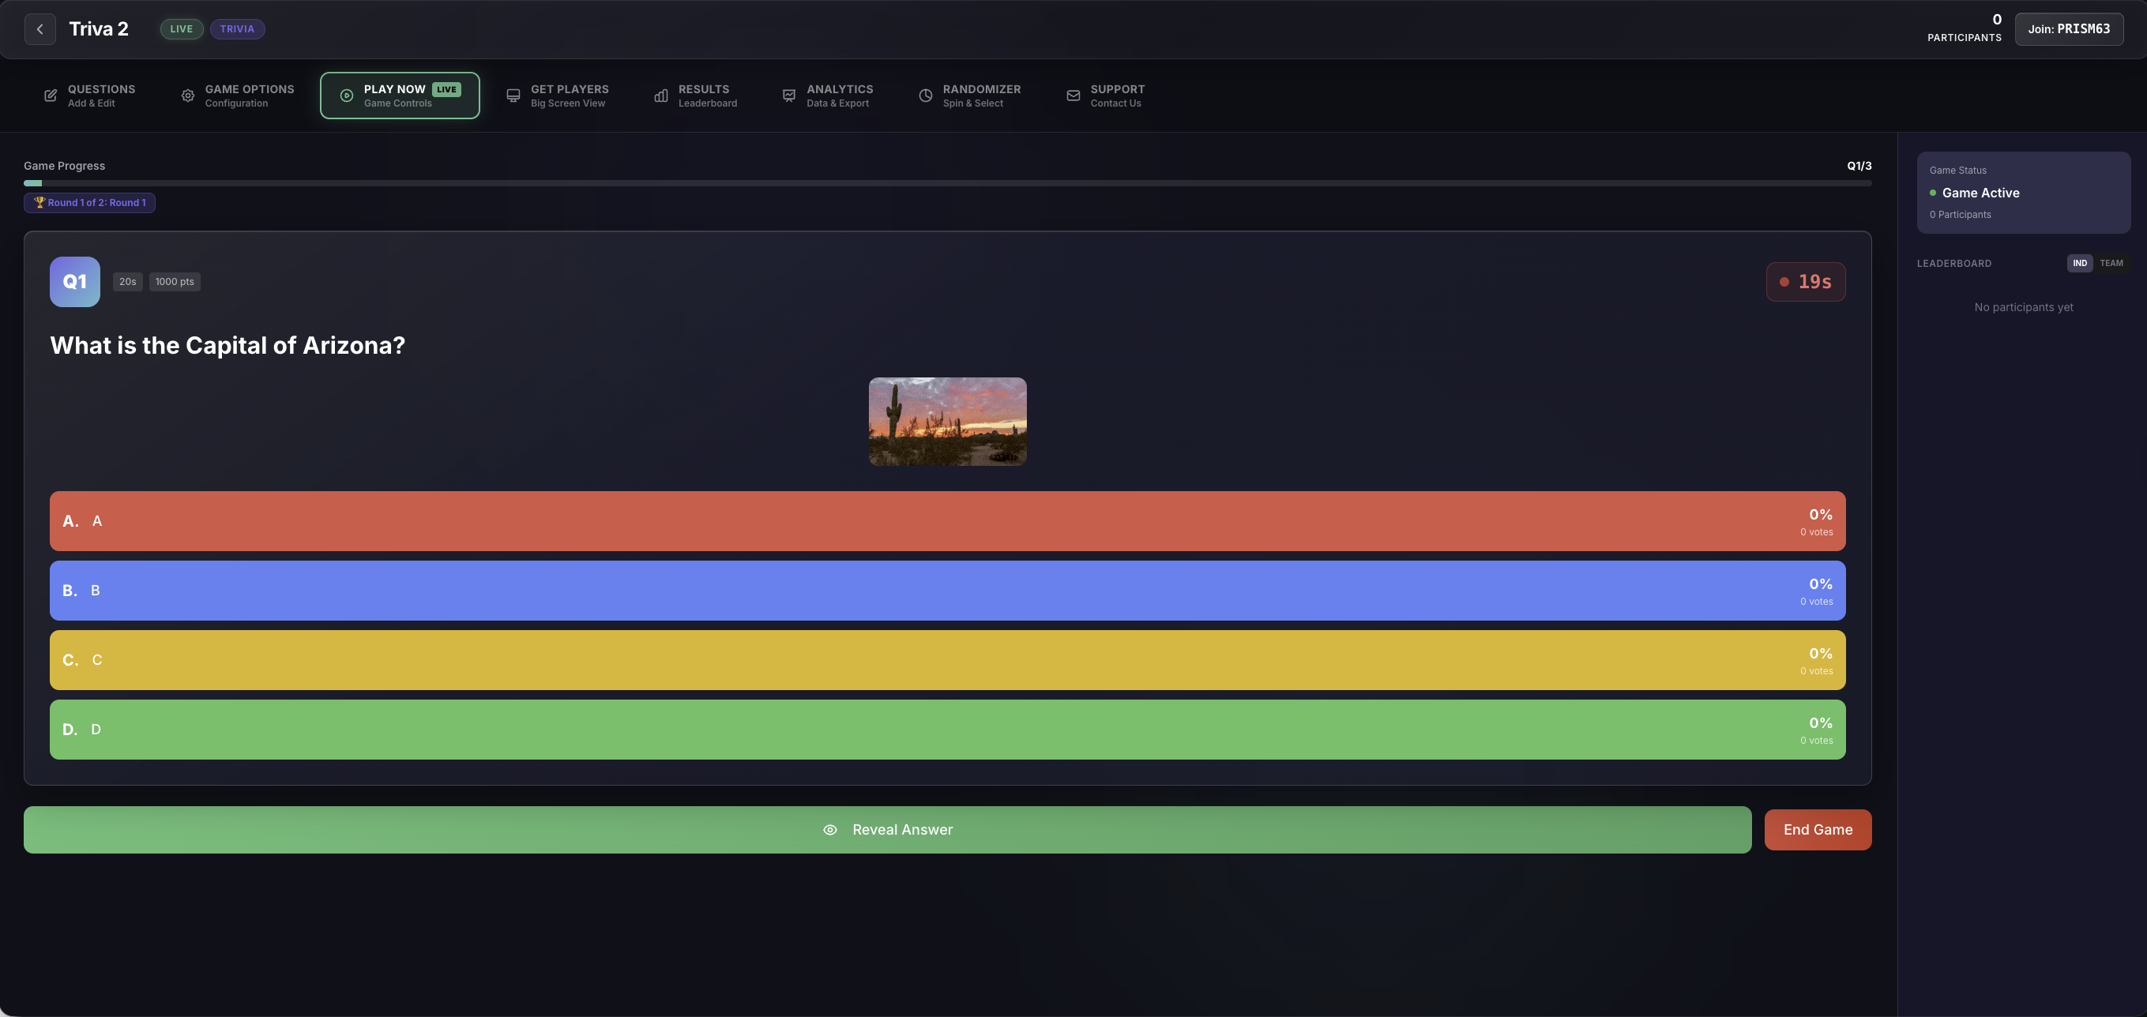Select answer option A
Image resolution: width=2147 pixels, height=1017 pixels.
pyautogui.click(x=948, y=520)
